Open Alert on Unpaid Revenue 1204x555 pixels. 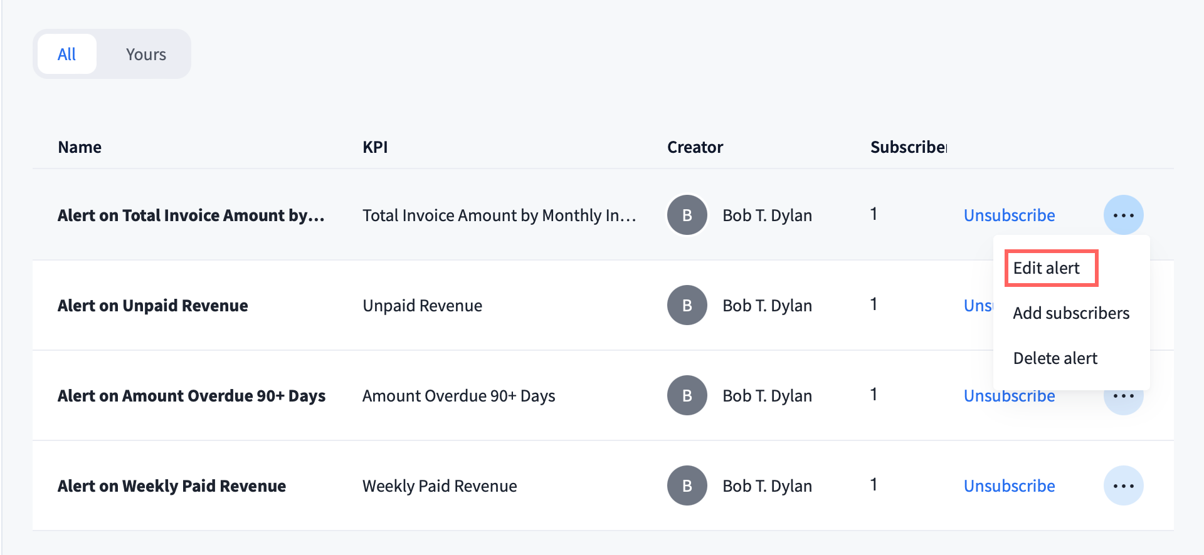pyautogui.click(x=152, y=305)
